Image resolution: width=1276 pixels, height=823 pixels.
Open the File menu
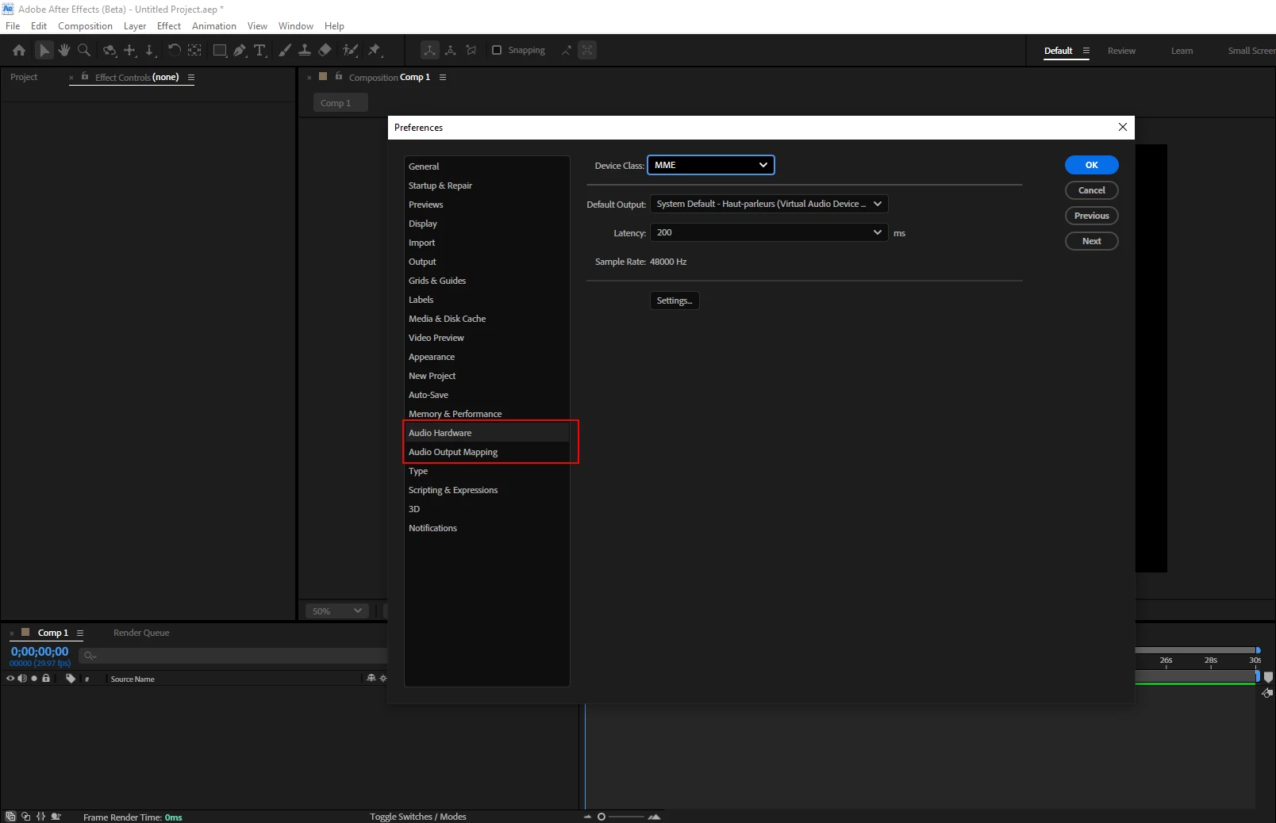tap(13, 26)
